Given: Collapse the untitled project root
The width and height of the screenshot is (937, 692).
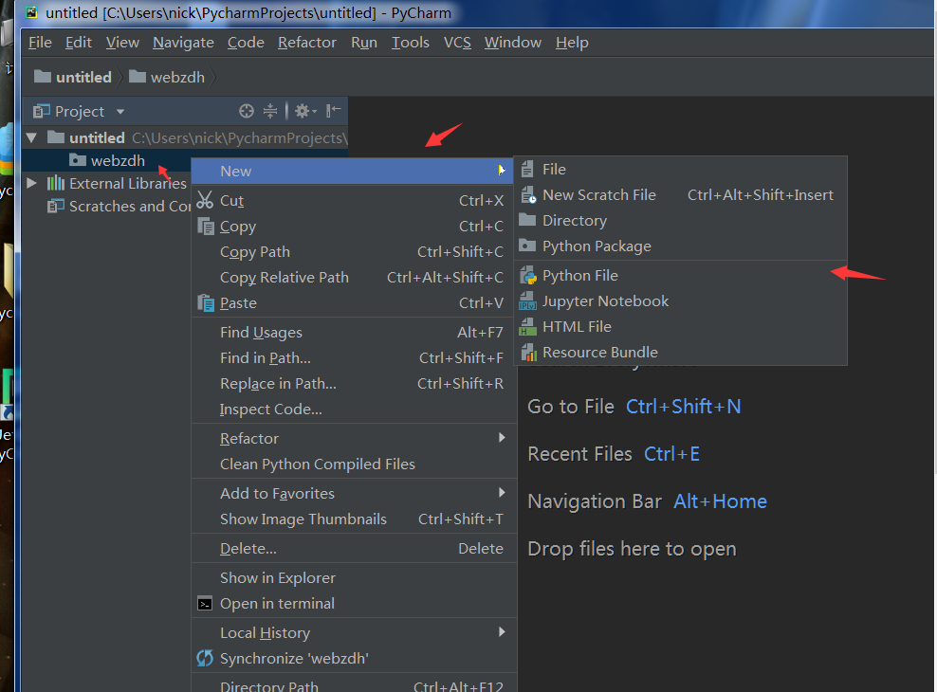Looking at the screenshot, I should pyautogui.click(x=31, y=137).
